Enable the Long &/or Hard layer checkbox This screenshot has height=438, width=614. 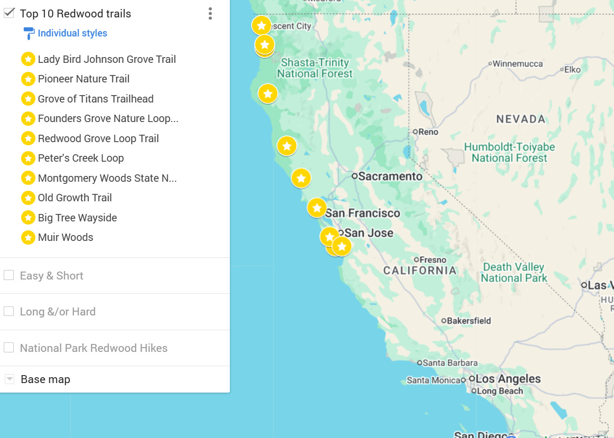(8, 311)
